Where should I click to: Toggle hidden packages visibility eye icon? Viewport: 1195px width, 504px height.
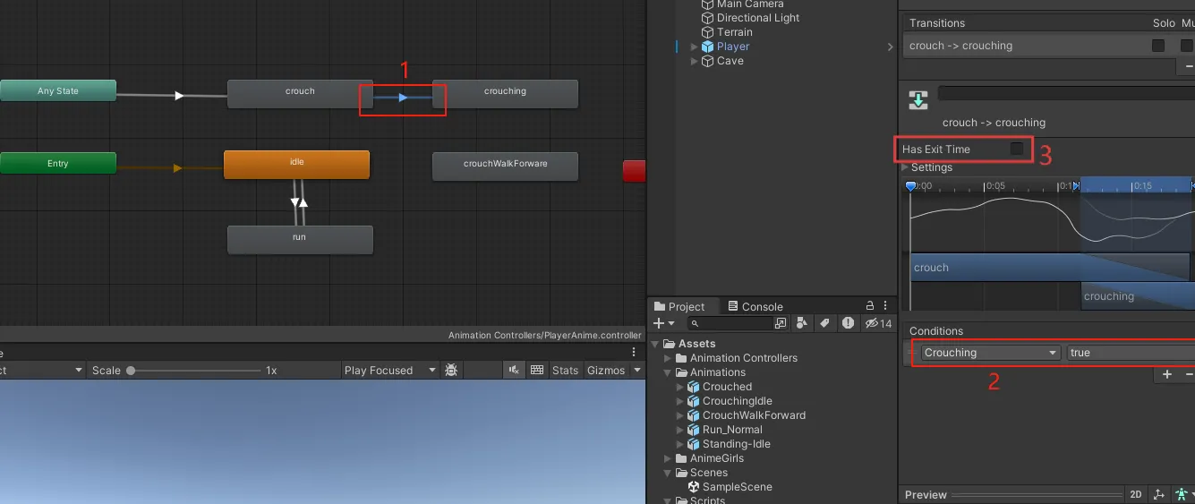pyautogui.click(x=877, y=323)
